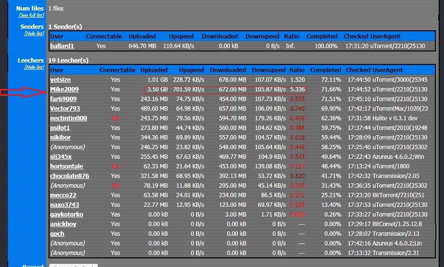Image resolution: width=444 pixels, height=267 pixels.
Task: Open user yetsize's profile link
Action: pyautogui.click(x=61, y=80)
